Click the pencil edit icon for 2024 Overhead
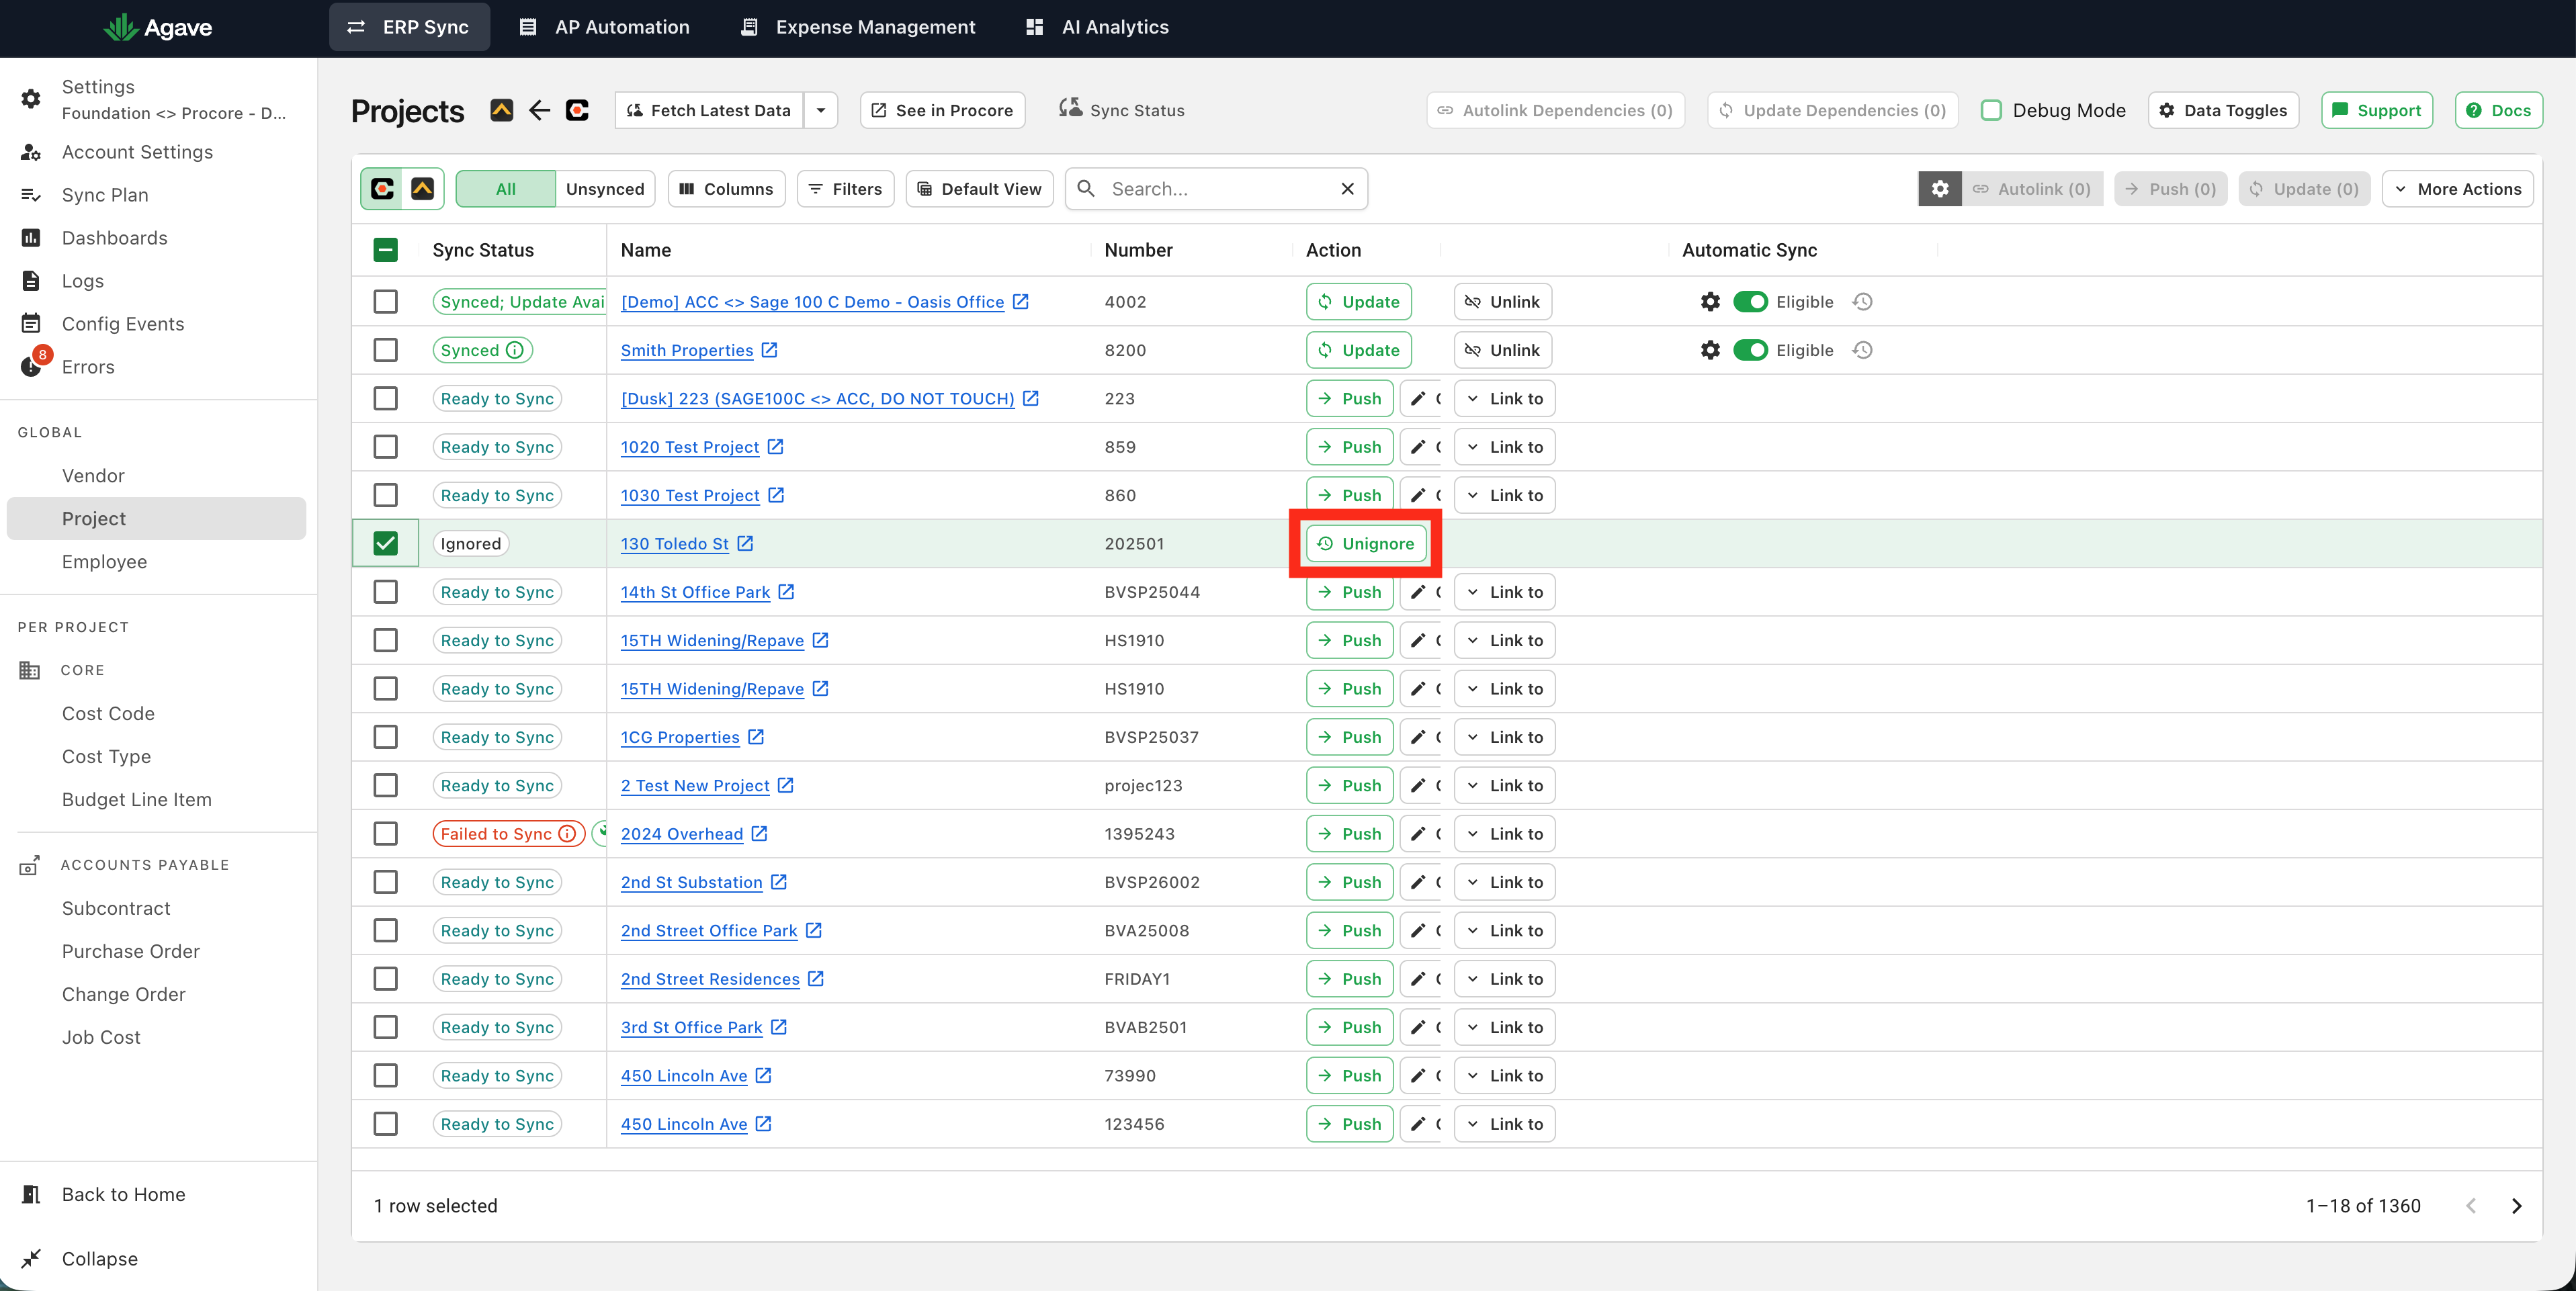 click(x=1418, y=834)
